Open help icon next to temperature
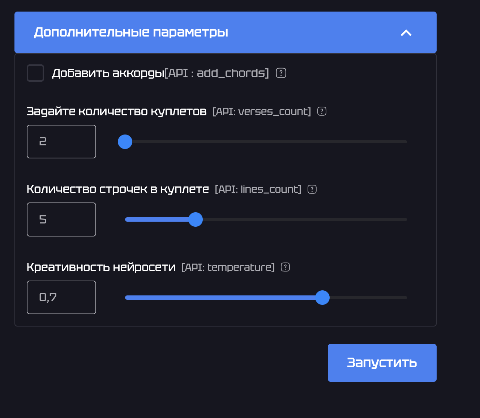The image size is (480, 418). [x=285, y=267]
